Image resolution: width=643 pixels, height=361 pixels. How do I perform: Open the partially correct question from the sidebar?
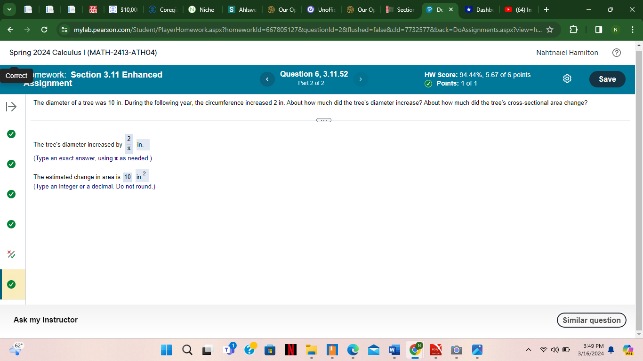11,254
